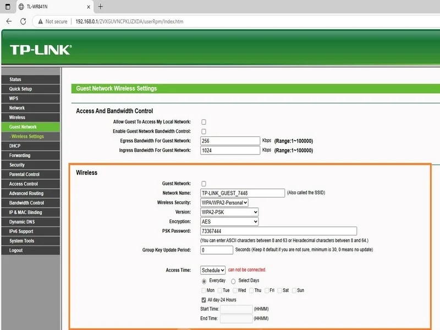Check the Thu day checkbox

pyautogui.click(x=251, y=290)
